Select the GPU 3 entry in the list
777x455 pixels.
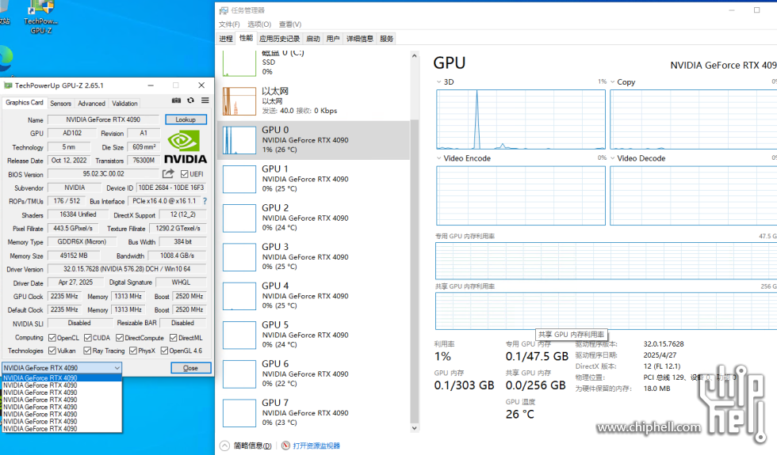[314, 257]
